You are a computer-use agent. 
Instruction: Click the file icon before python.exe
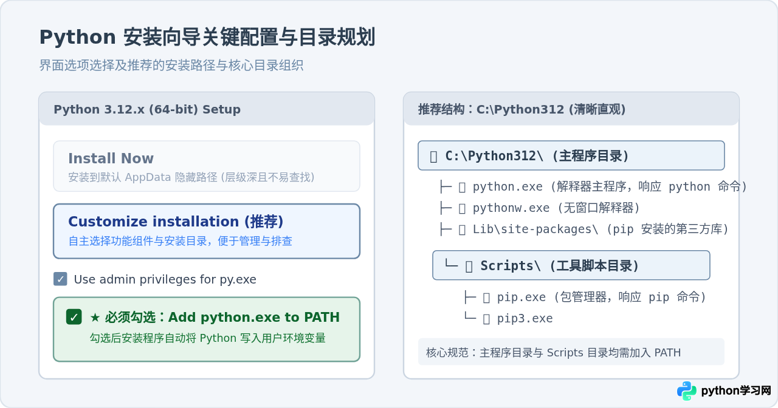click(462, 187)
